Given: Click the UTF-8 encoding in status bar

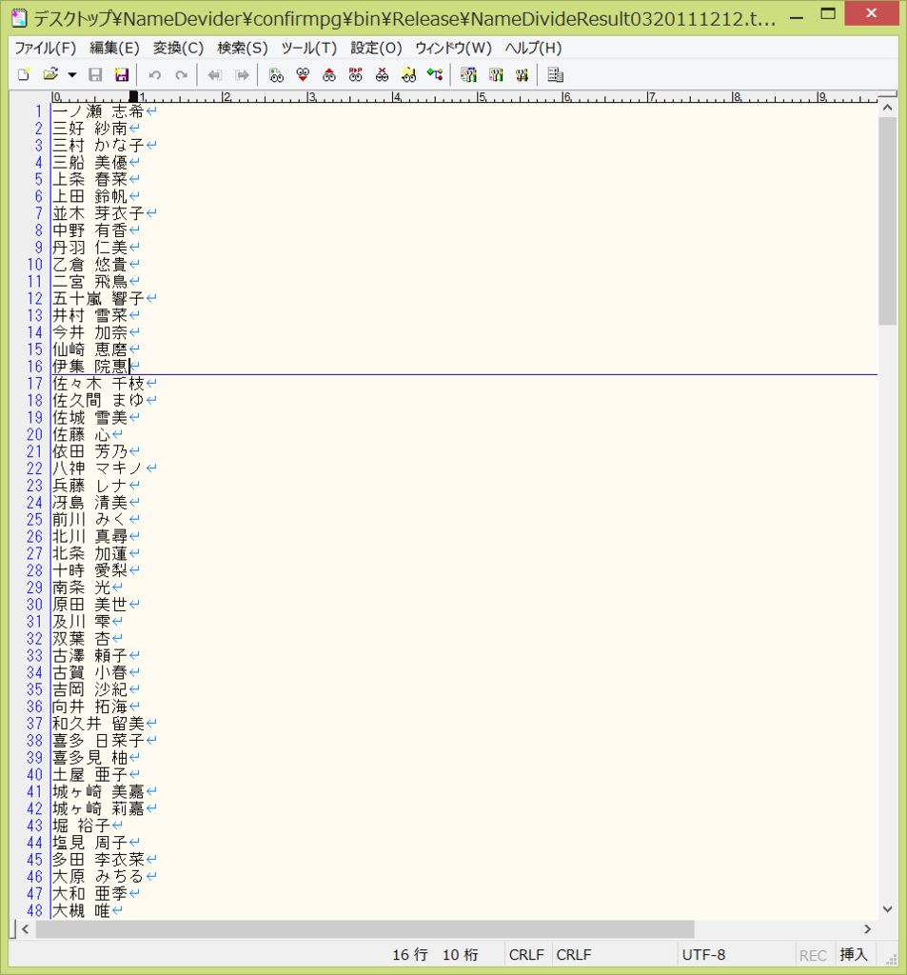Looking at the screenshot, I should [703, 954].
